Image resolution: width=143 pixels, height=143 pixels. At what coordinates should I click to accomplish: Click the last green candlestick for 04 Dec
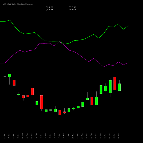tap(119, 87)
